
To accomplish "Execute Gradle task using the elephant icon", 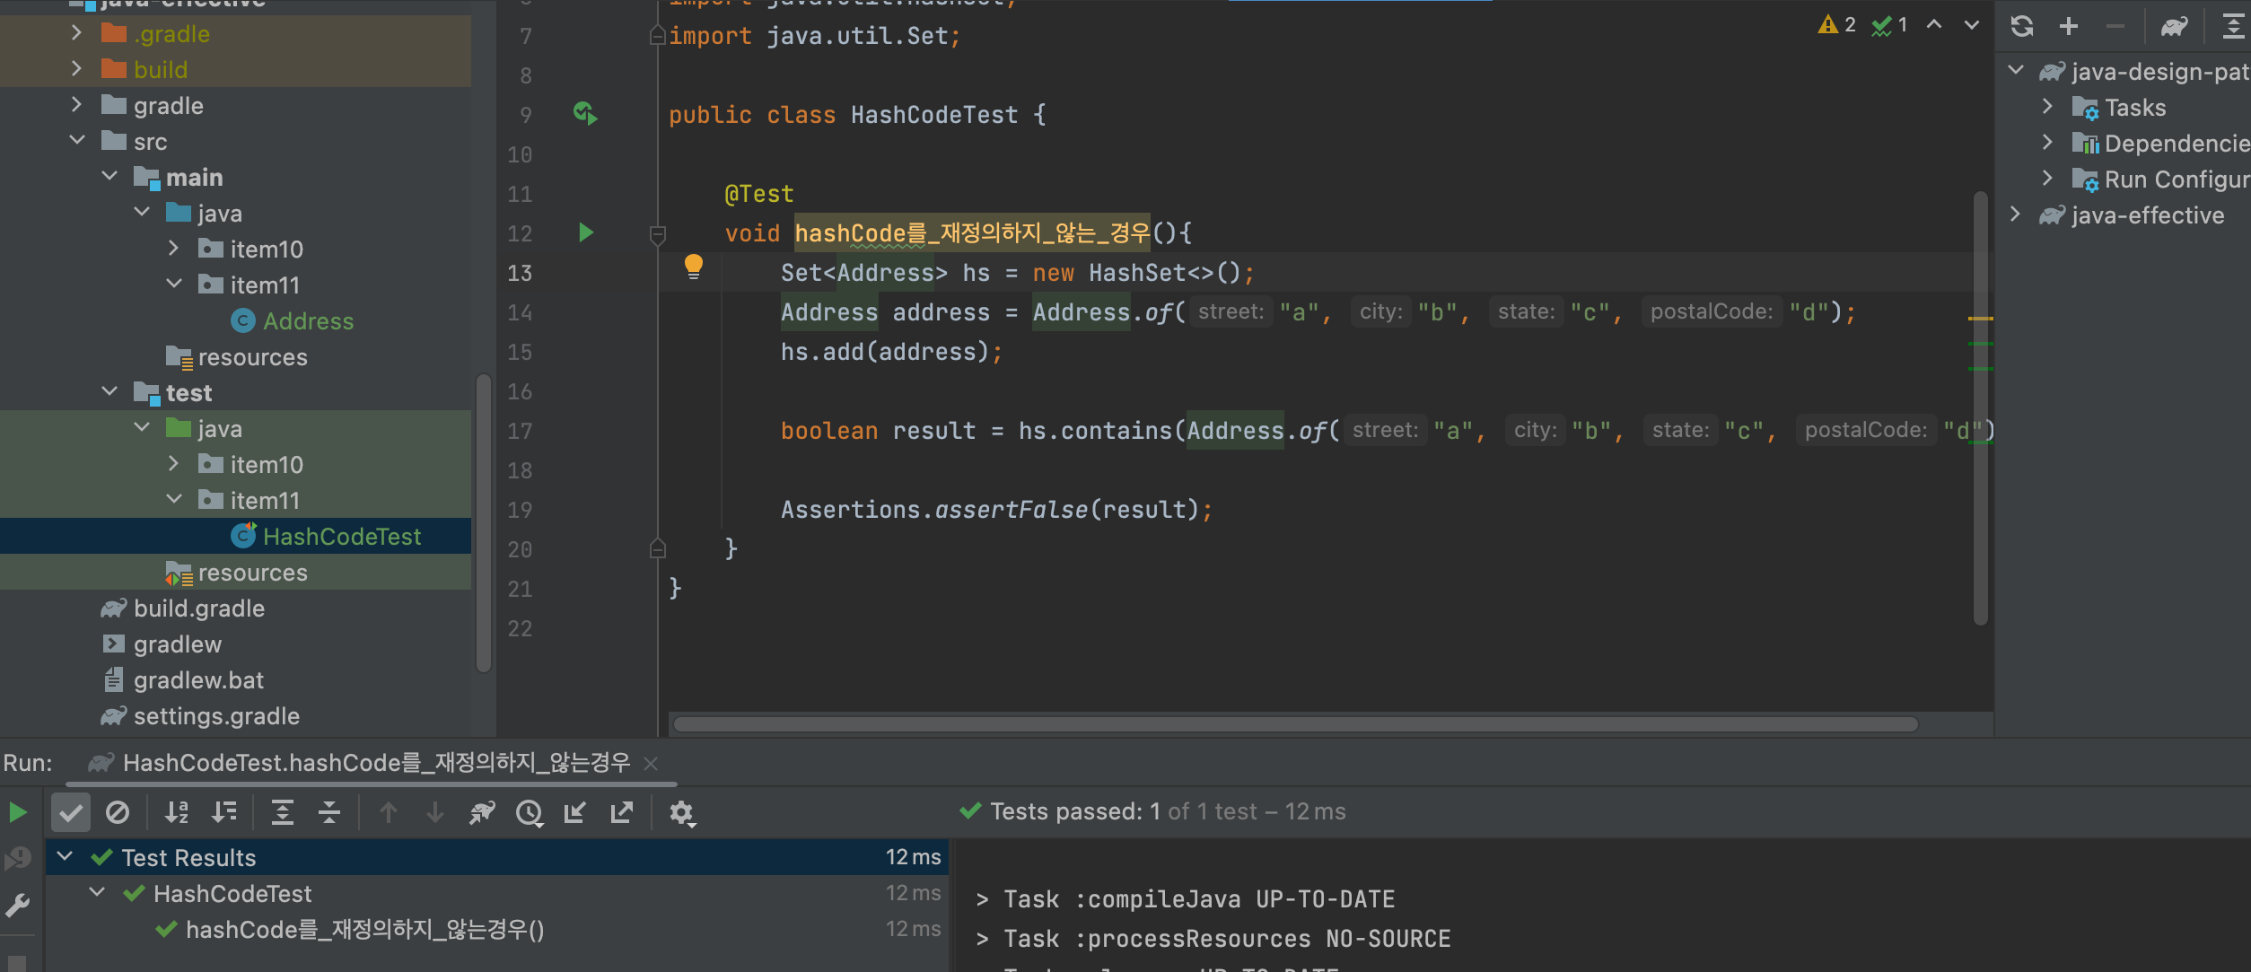I will [x=2174, y=25].
